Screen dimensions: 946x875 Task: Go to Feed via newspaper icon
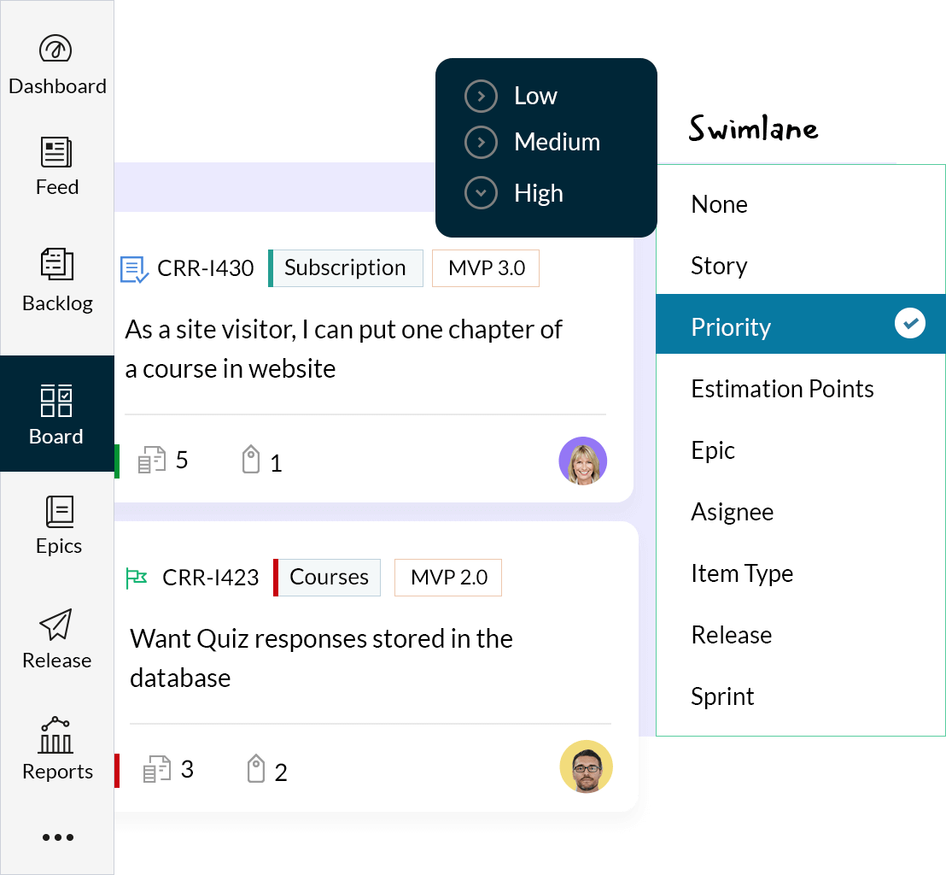pos(56,152)
